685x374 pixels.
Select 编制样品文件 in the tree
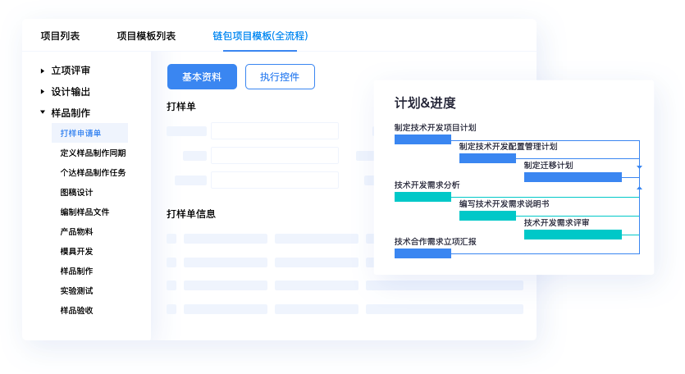click(84, 212)
